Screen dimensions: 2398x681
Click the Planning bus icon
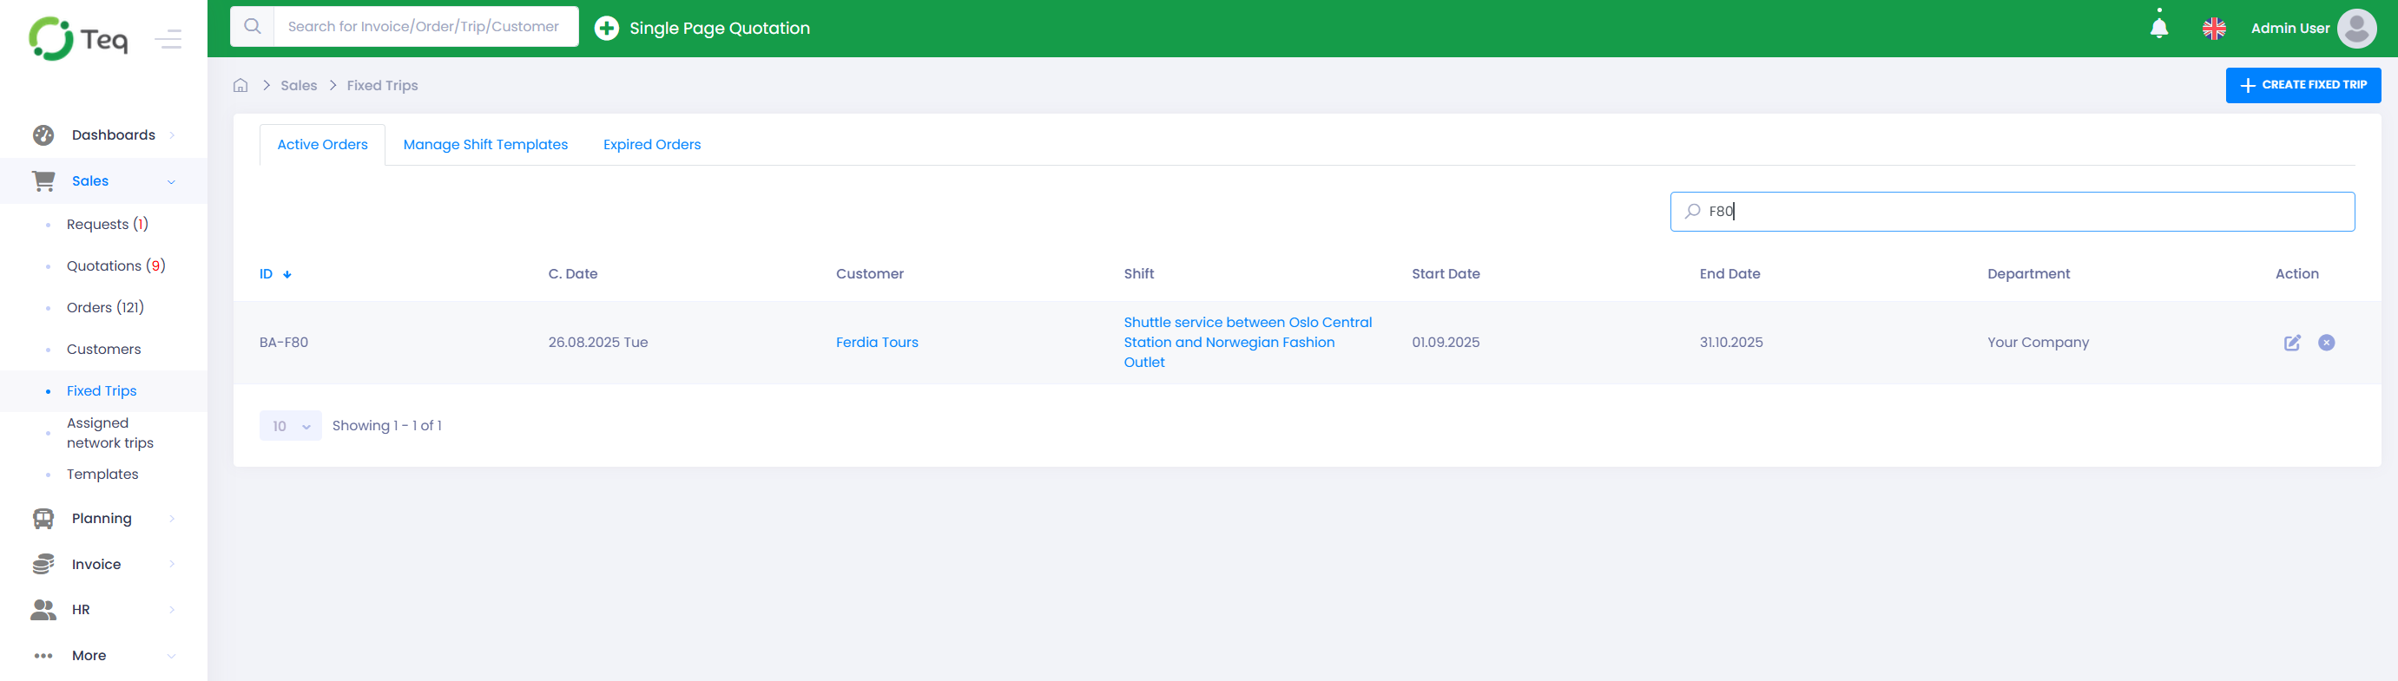pyautogui.click(x=43, y=518)
